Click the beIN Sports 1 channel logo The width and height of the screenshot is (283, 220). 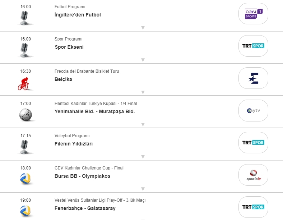(x=253, y=14)
